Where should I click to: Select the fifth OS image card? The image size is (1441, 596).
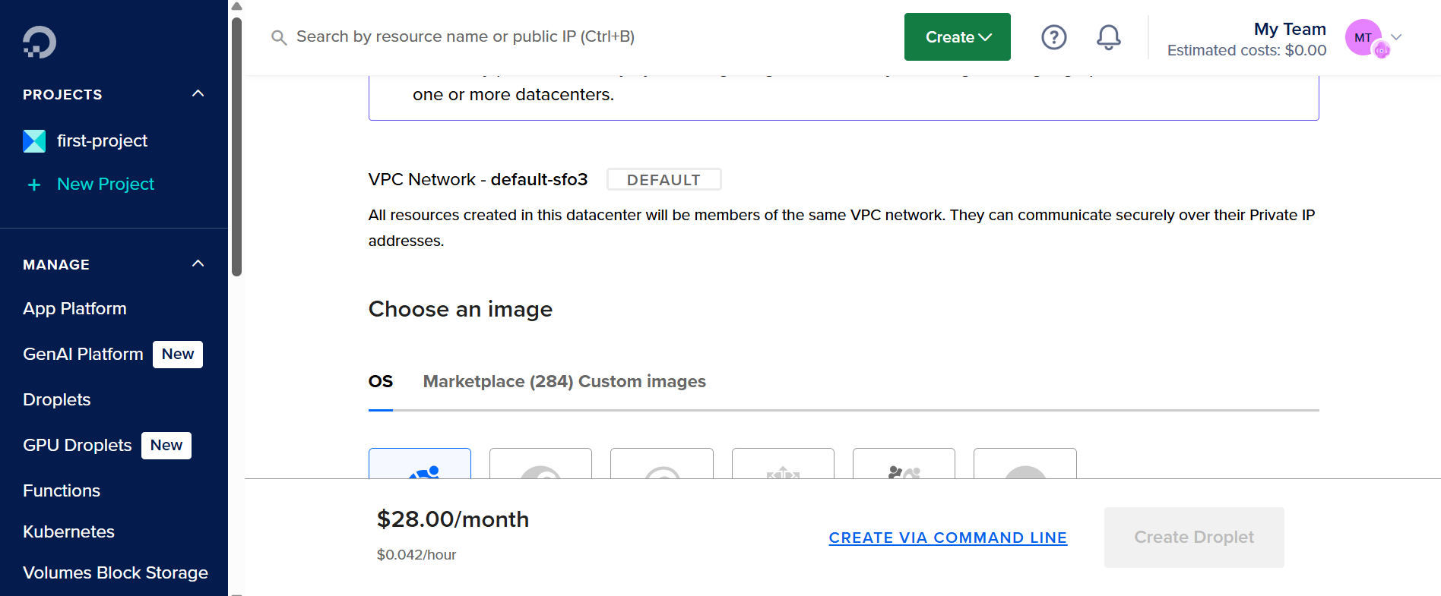[x=904, y=463]
